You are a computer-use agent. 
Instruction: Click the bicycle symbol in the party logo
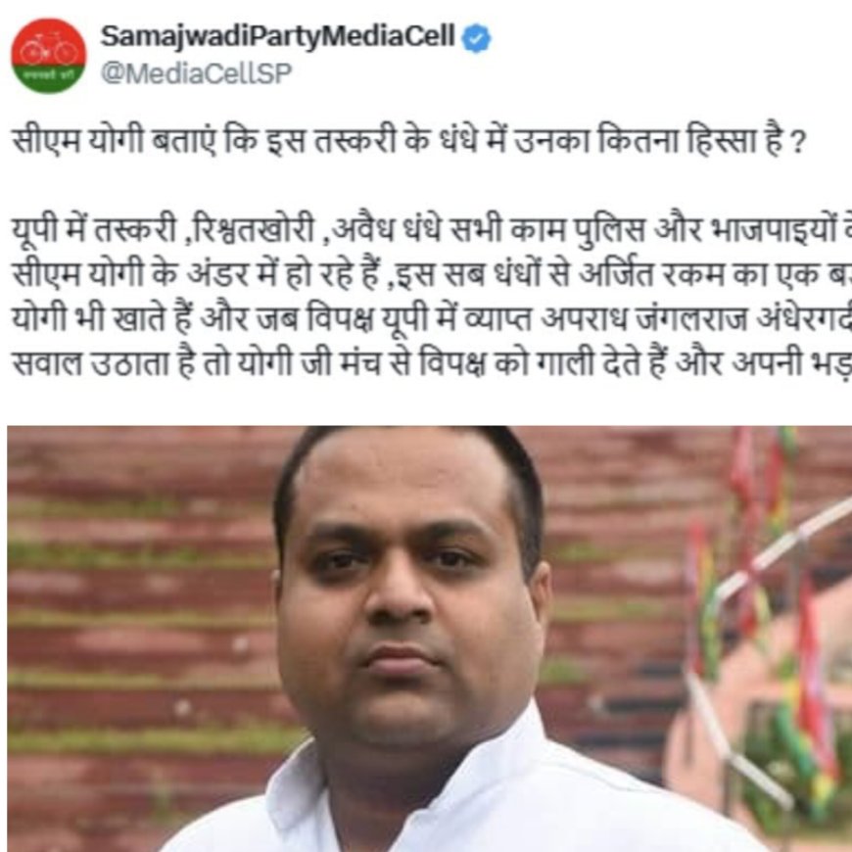tap(48, 49)
